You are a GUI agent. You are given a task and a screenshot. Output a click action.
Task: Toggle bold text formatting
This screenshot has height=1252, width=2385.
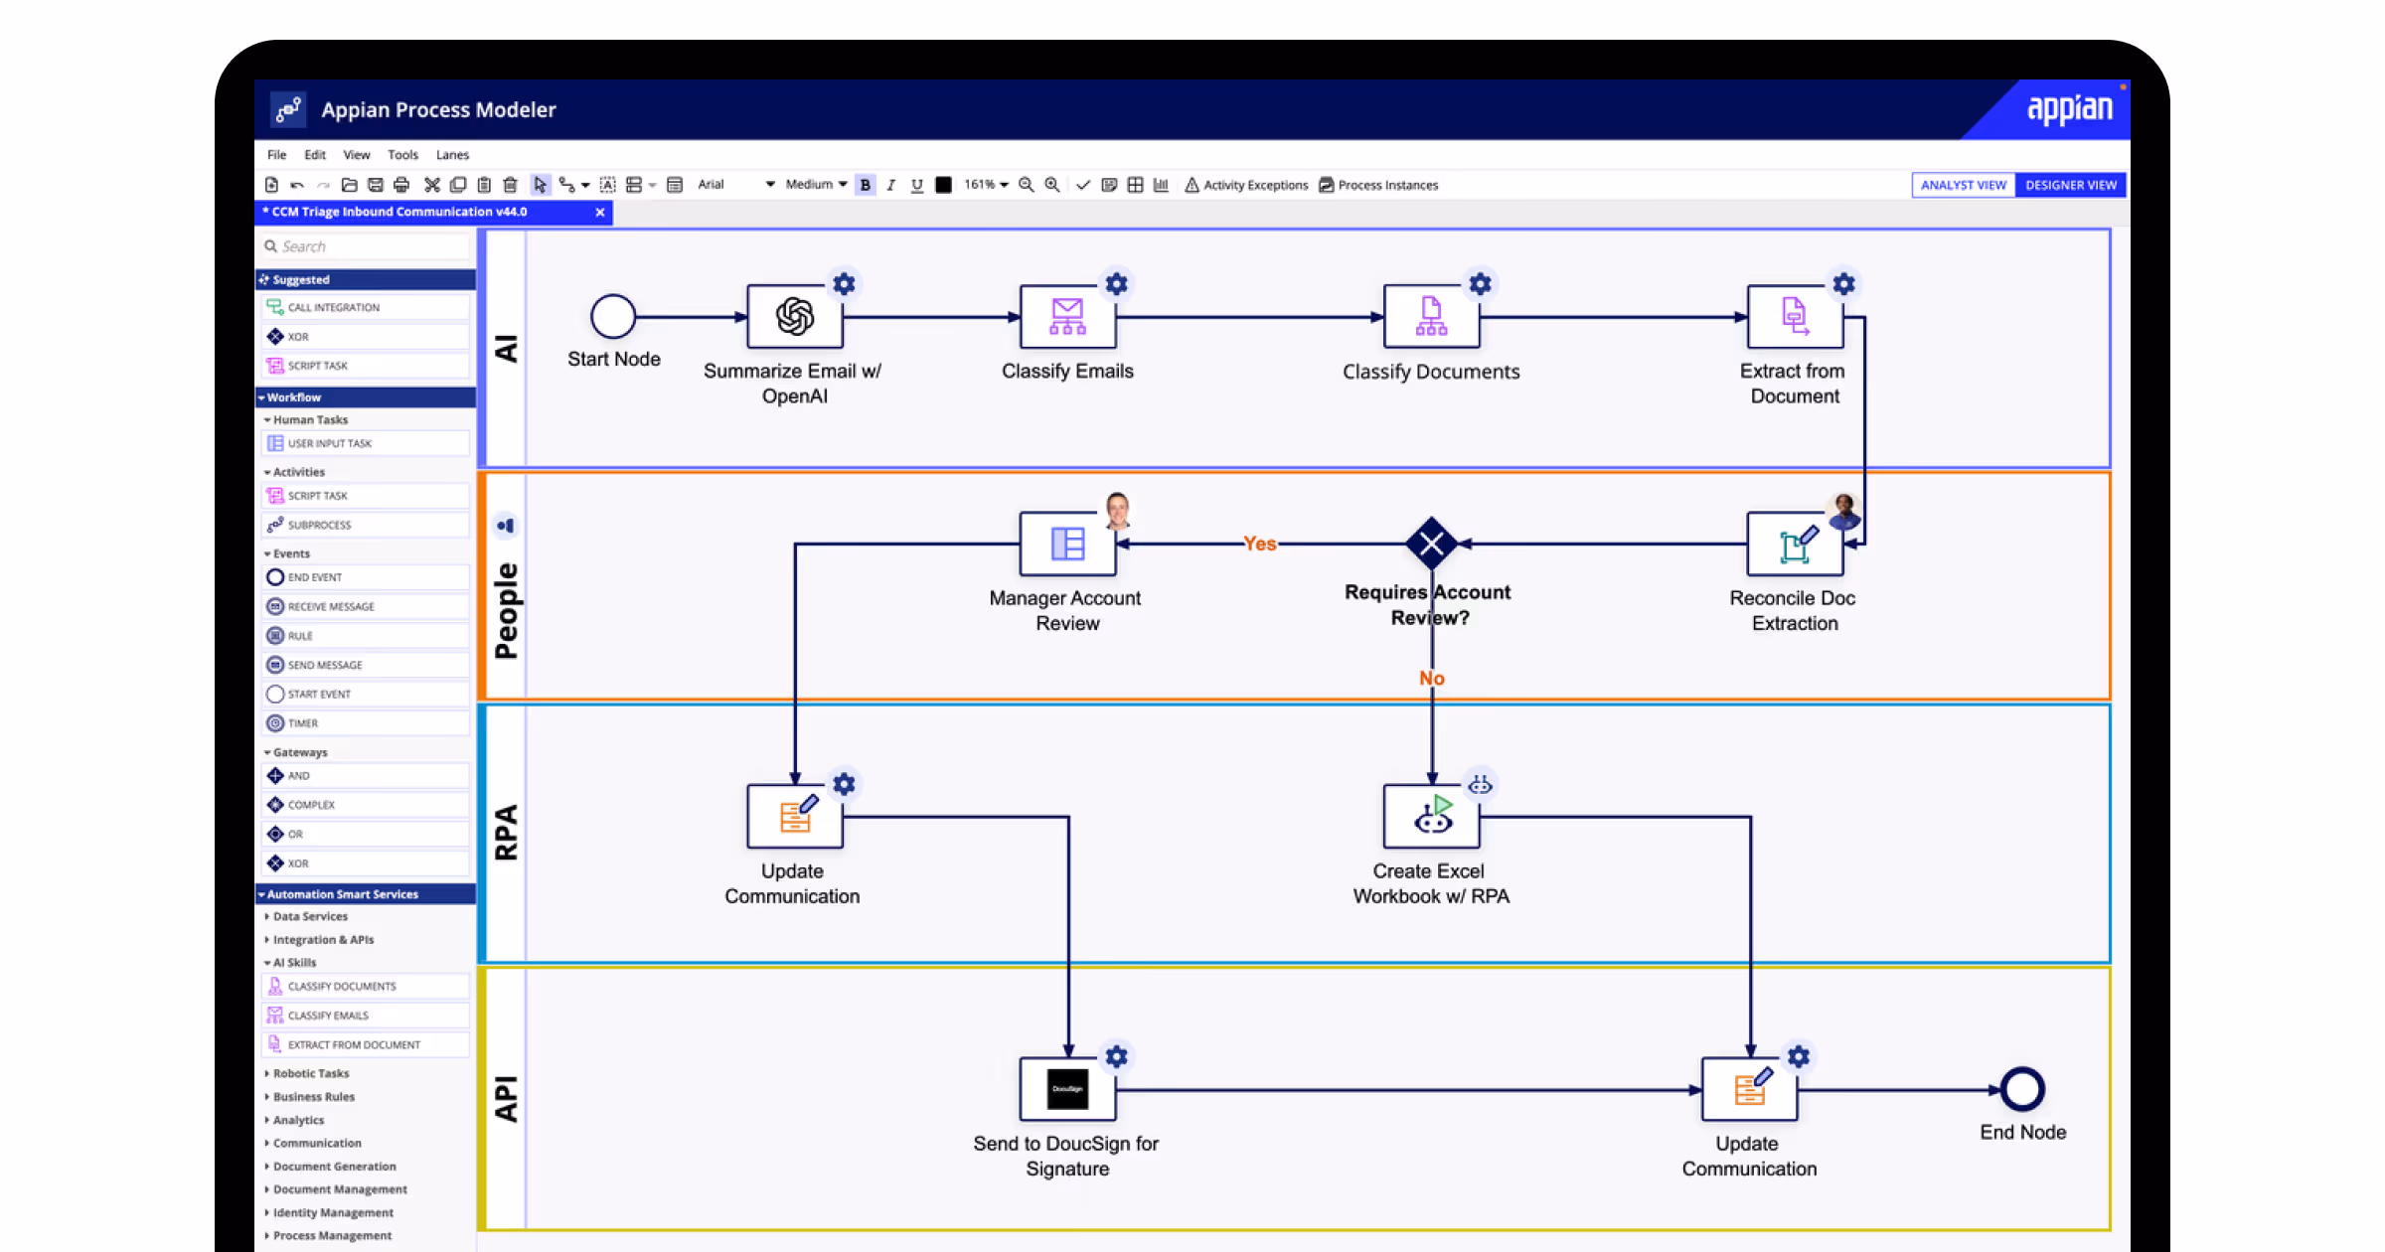click(866, 185)
